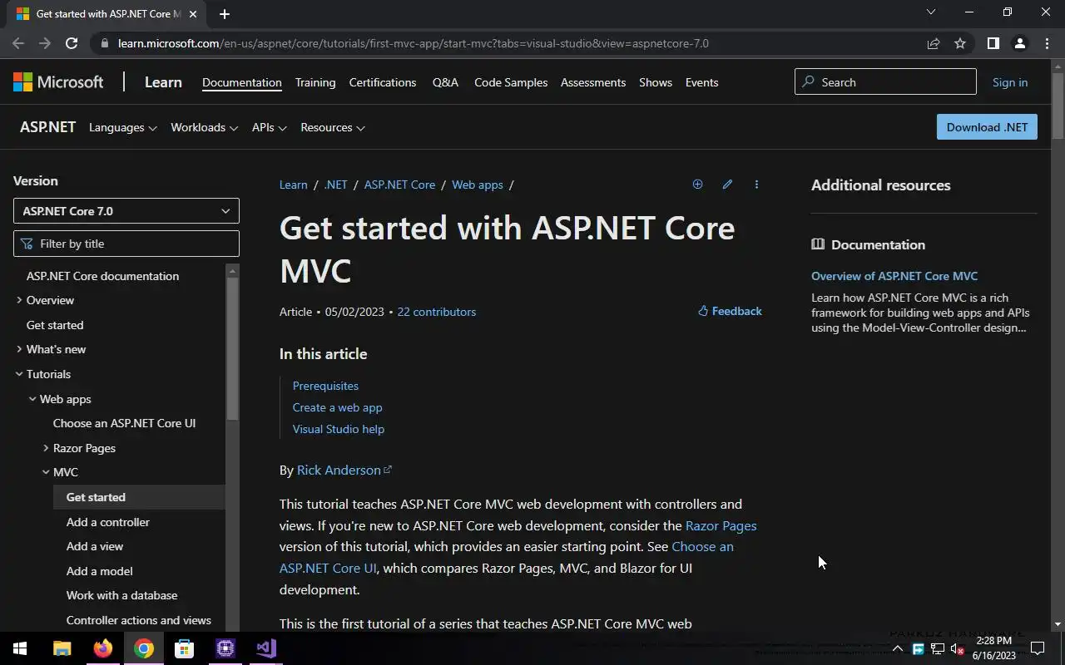Open the Workloads dropdown menu
This screenshot has height=665, width=1065.
tap(204, 127)
